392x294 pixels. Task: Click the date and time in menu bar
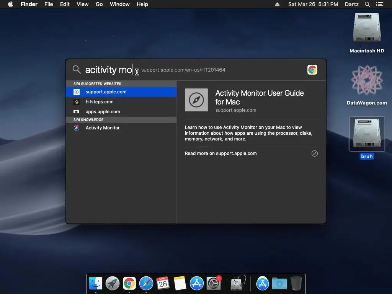pos(313,4)
